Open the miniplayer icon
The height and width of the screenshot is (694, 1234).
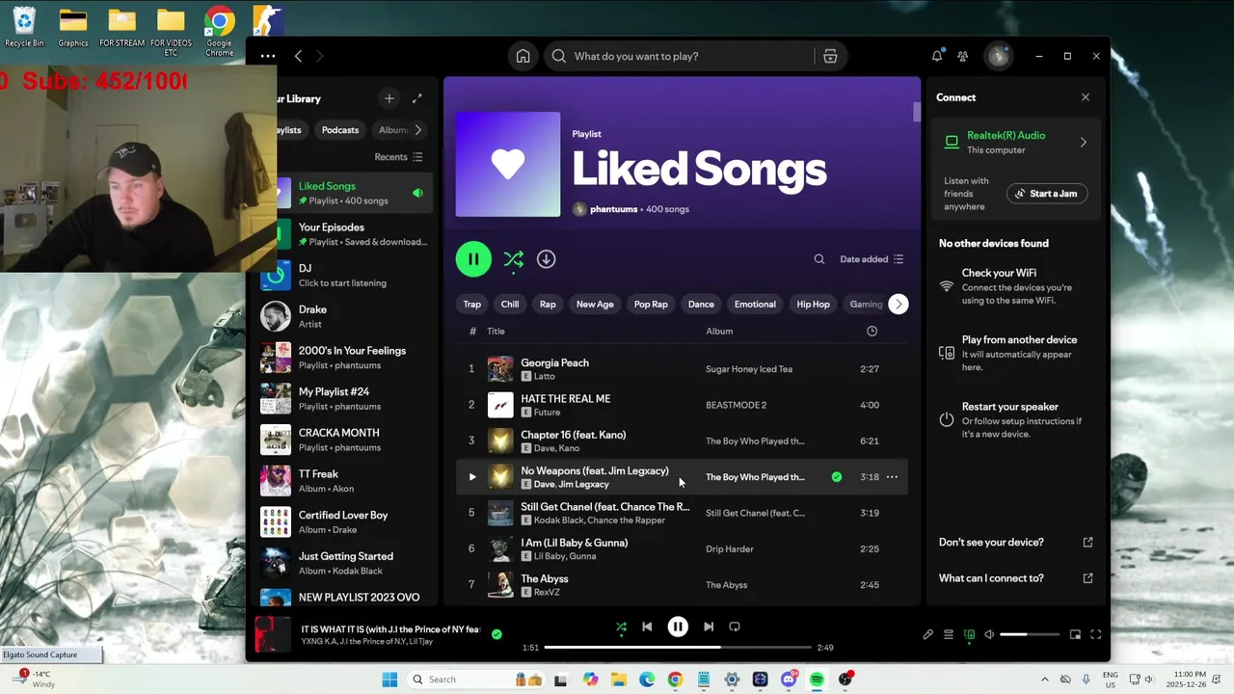pyautogui.click(x=1075, y=634)
